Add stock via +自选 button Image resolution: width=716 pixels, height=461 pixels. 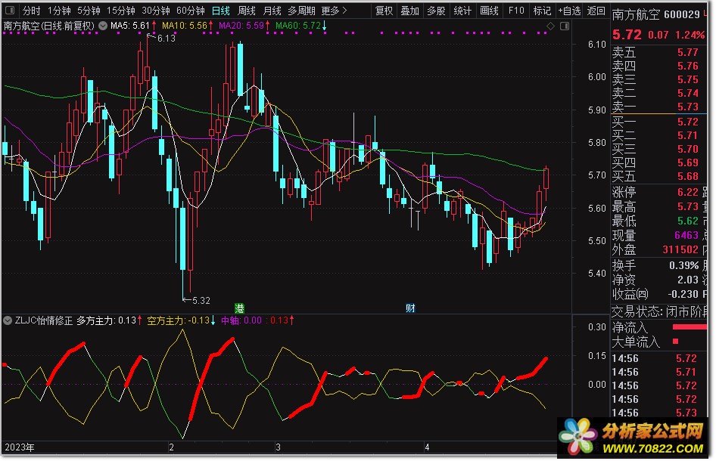tap(569, 11)
